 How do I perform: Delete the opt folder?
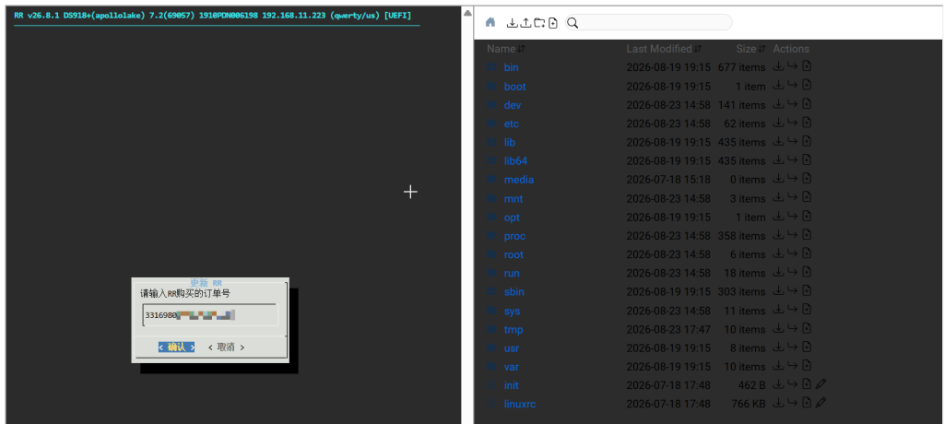click(807, 216)
